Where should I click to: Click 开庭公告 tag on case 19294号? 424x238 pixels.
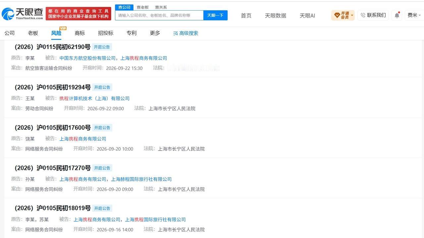102,87
